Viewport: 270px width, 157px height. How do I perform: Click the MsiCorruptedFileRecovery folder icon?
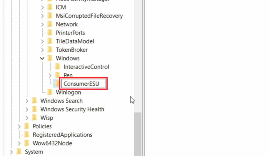[50, 16]
